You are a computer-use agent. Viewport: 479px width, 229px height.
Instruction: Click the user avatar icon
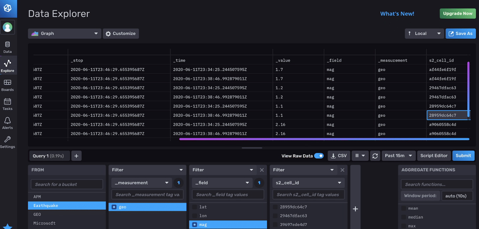click(x=7, y=27)
